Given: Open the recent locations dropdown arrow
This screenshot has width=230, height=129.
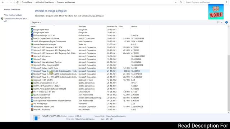Looking at the screenshot, I should point(11,3).
